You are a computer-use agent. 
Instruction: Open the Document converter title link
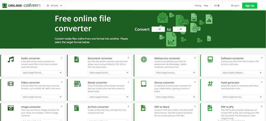click(x=100, y=58)
